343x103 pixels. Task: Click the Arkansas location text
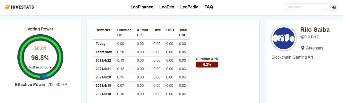click(315, 48)
